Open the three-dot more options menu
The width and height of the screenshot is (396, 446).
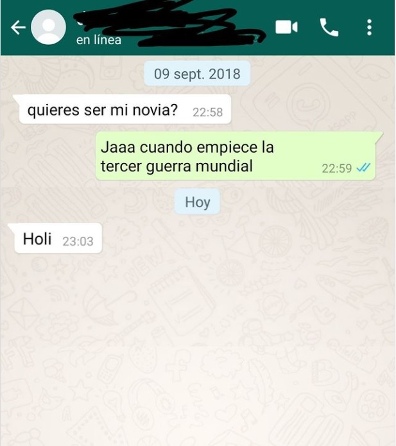click(369, 28)
